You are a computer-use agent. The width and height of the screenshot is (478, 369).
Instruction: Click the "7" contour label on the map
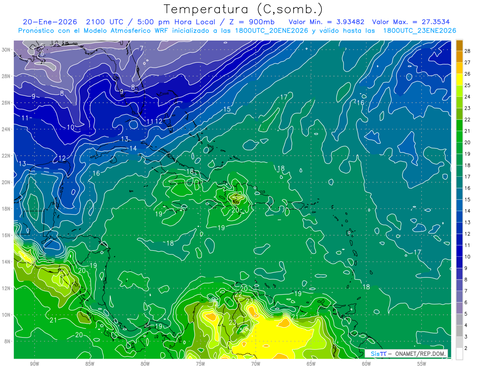pyautogui.click(x=141, y=49)
